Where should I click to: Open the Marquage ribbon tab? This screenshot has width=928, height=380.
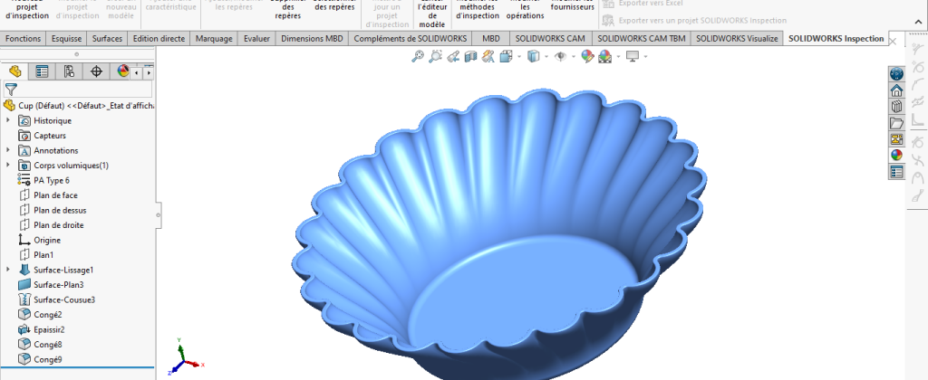[214, 38]
